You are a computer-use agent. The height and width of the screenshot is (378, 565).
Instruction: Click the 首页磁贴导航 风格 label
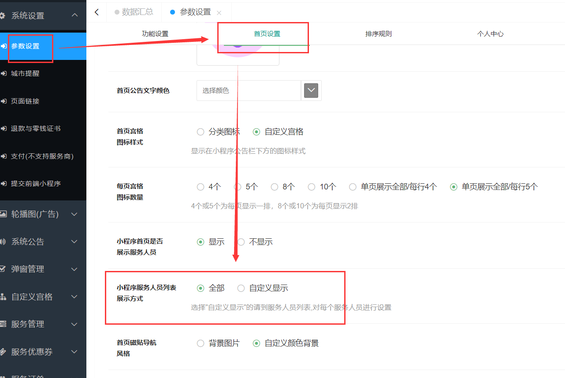tap(137, 348)
